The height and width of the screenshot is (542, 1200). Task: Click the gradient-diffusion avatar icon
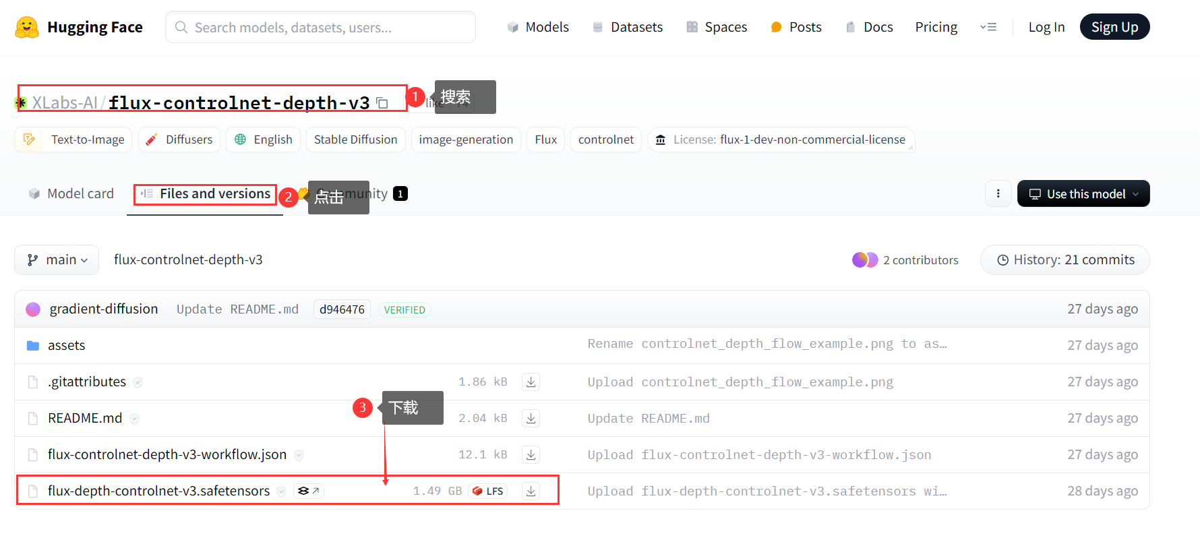pos(33,309)
